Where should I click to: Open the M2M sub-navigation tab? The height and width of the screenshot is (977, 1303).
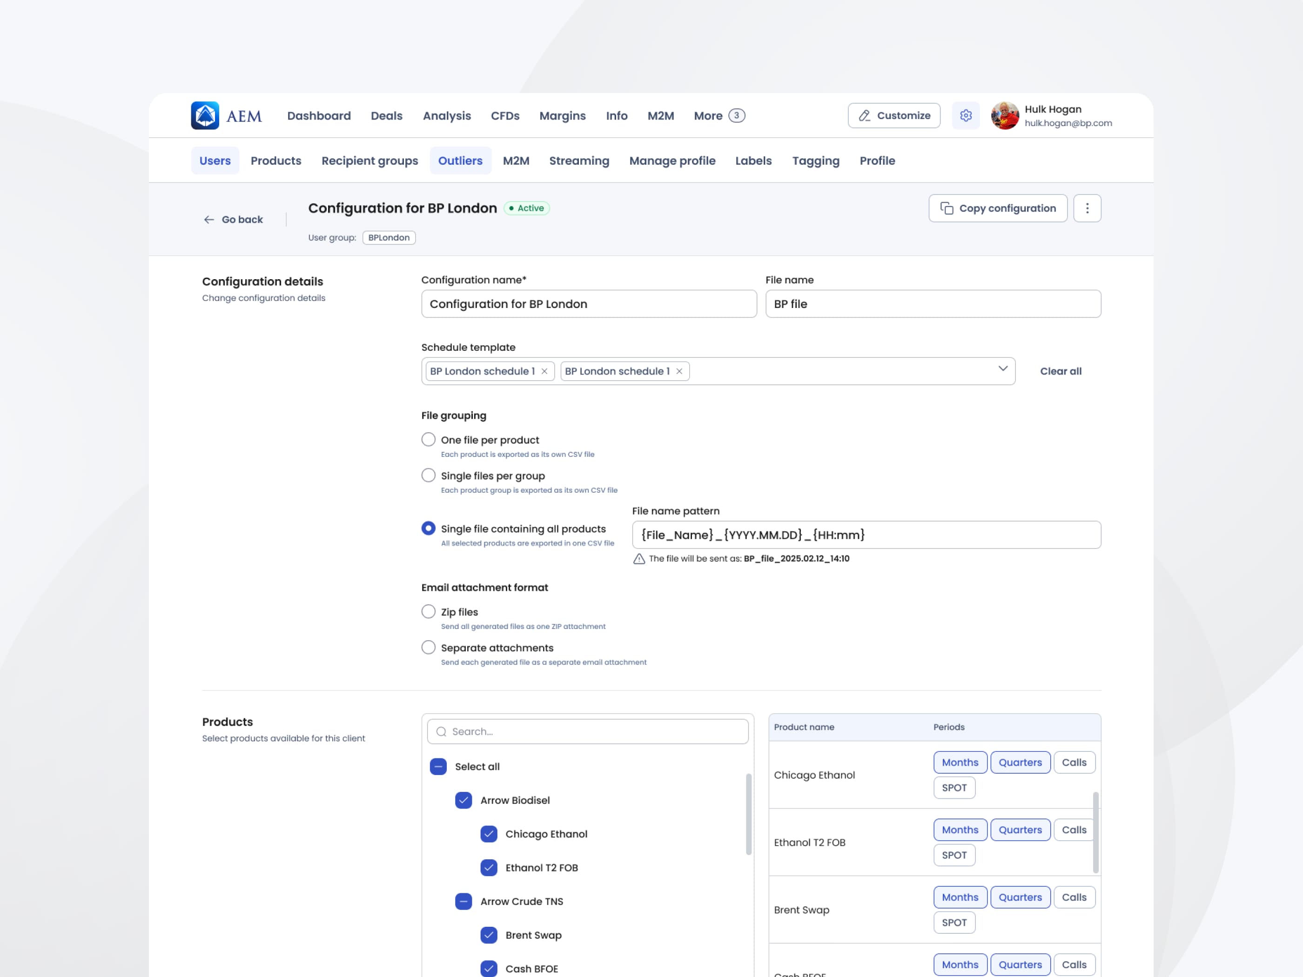[516, 161]
